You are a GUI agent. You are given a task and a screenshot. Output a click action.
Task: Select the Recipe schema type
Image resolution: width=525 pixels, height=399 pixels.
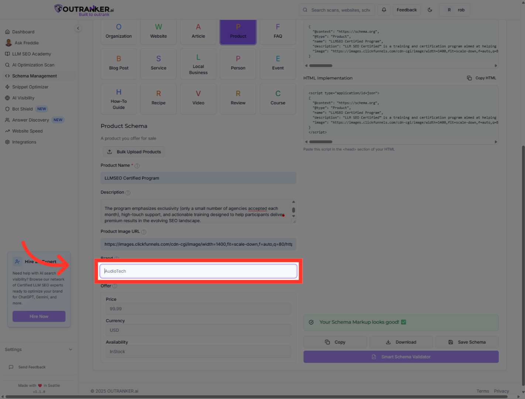click(158, 99)
